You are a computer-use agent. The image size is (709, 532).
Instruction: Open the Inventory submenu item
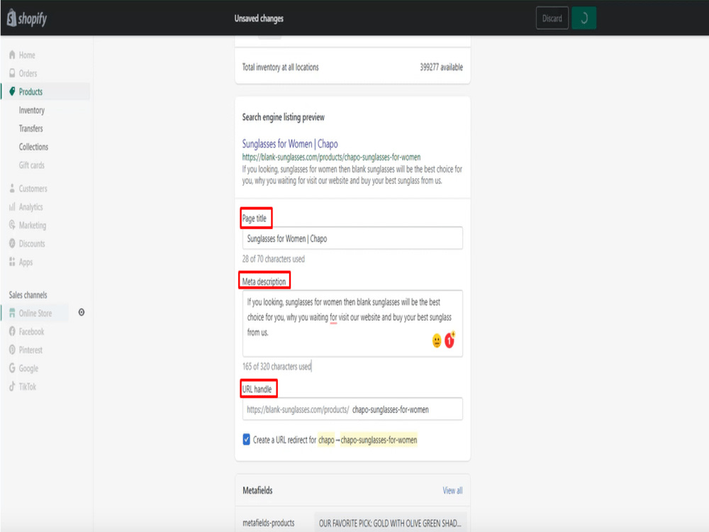click(x=32, y=110)
